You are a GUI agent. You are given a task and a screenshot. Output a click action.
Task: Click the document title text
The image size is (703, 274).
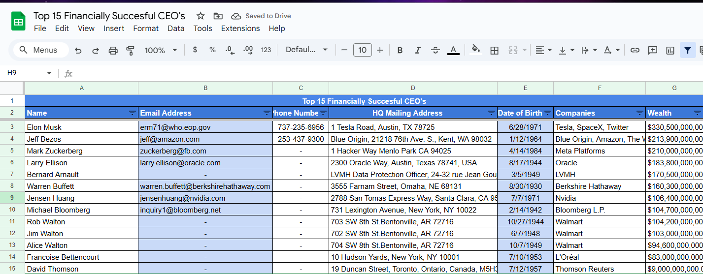pos(109,16)
